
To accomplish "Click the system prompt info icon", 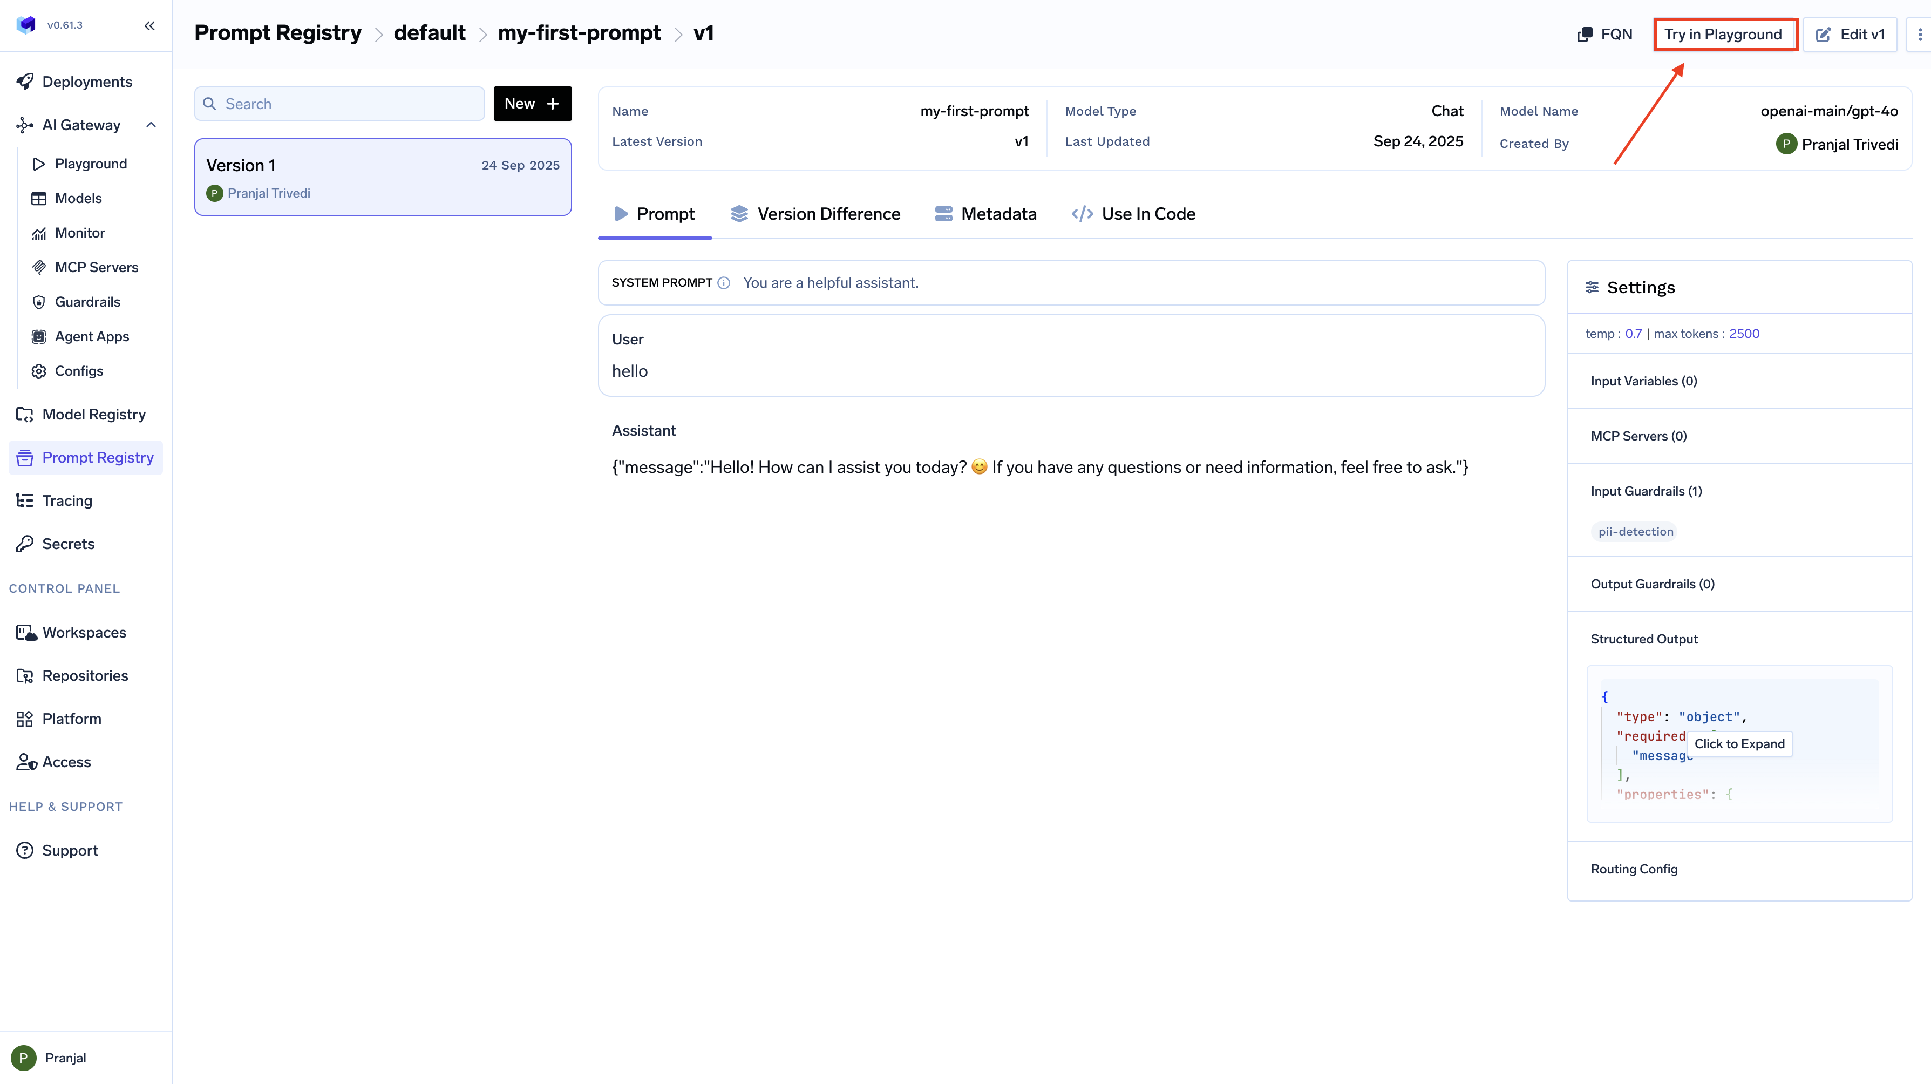I will click(723, 283).
